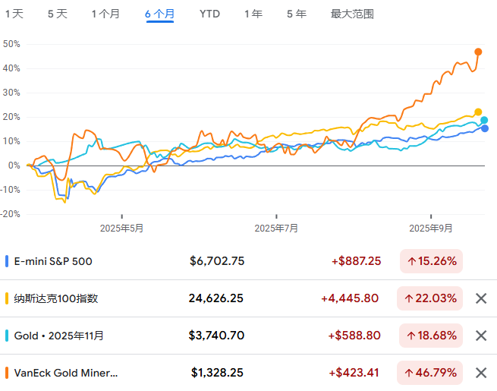Click the +15.26% change badge
Image resolution: width=497 pixels, height=391 pixels.
coord(431,261)
